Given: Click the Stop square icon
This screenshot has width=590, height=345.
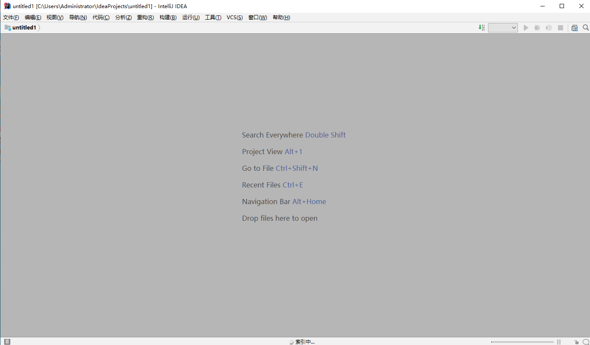Looking at the screenshot, I should pos(561,28).
